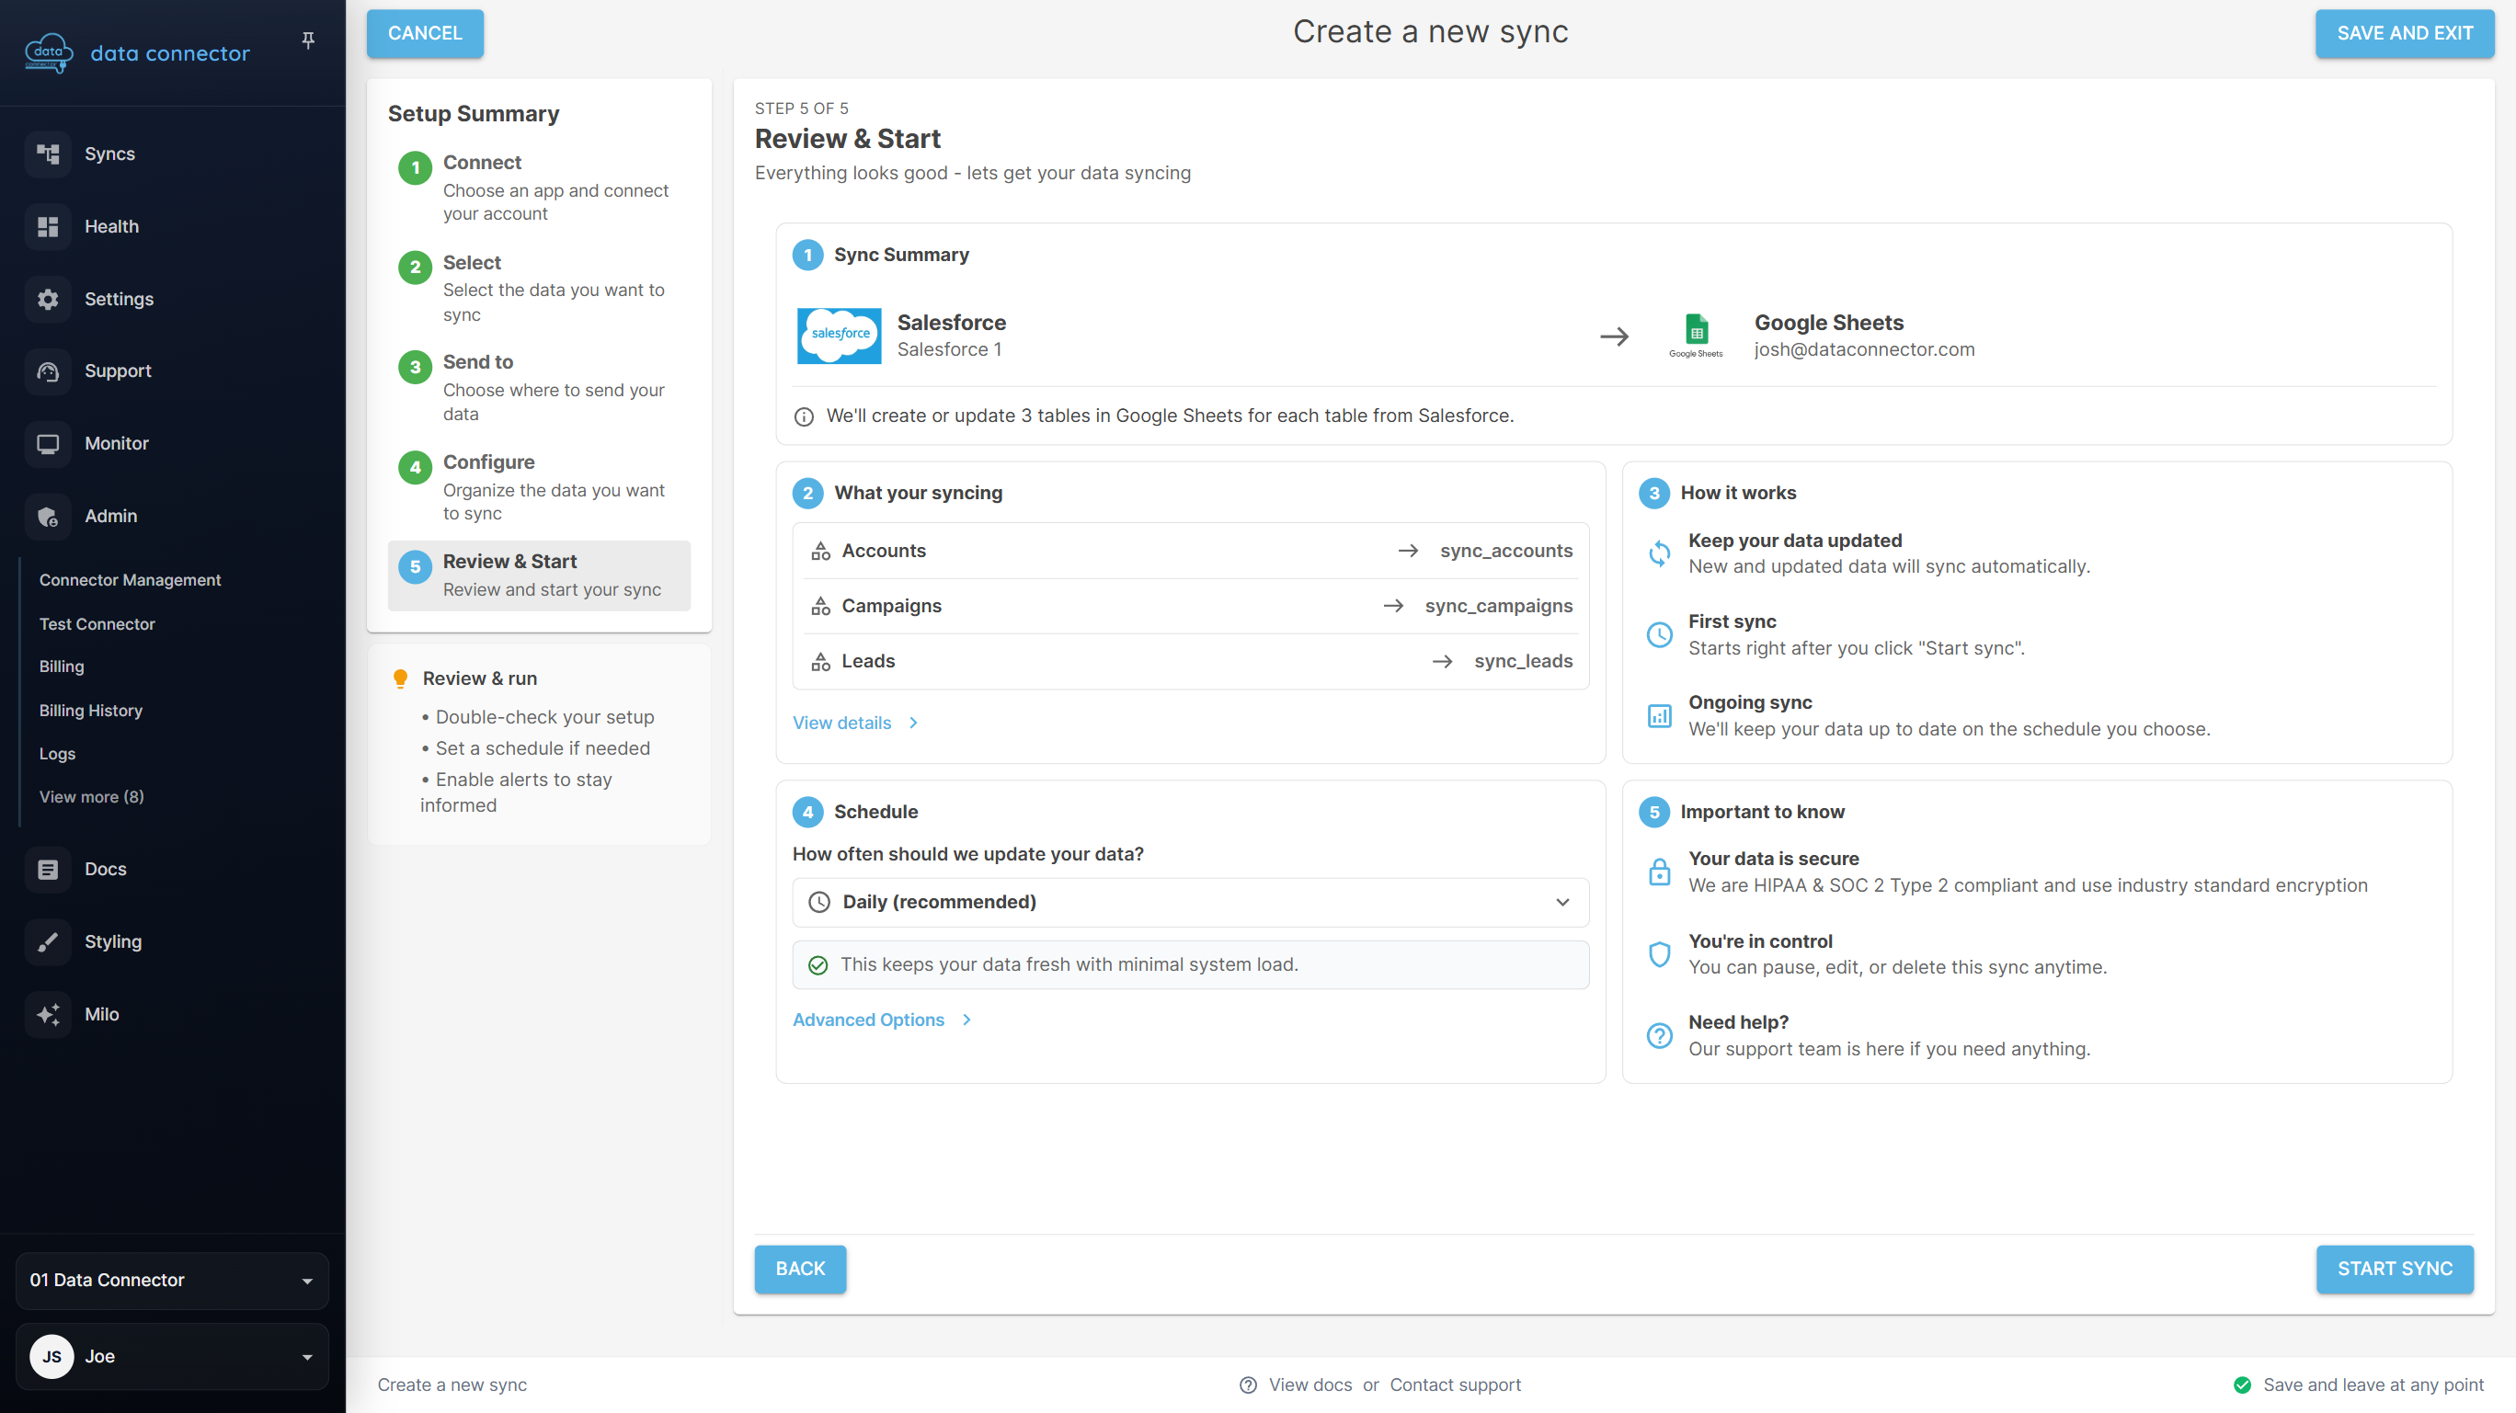Click the CANCEL button
2516x1413 pixels.
[425, 33]
